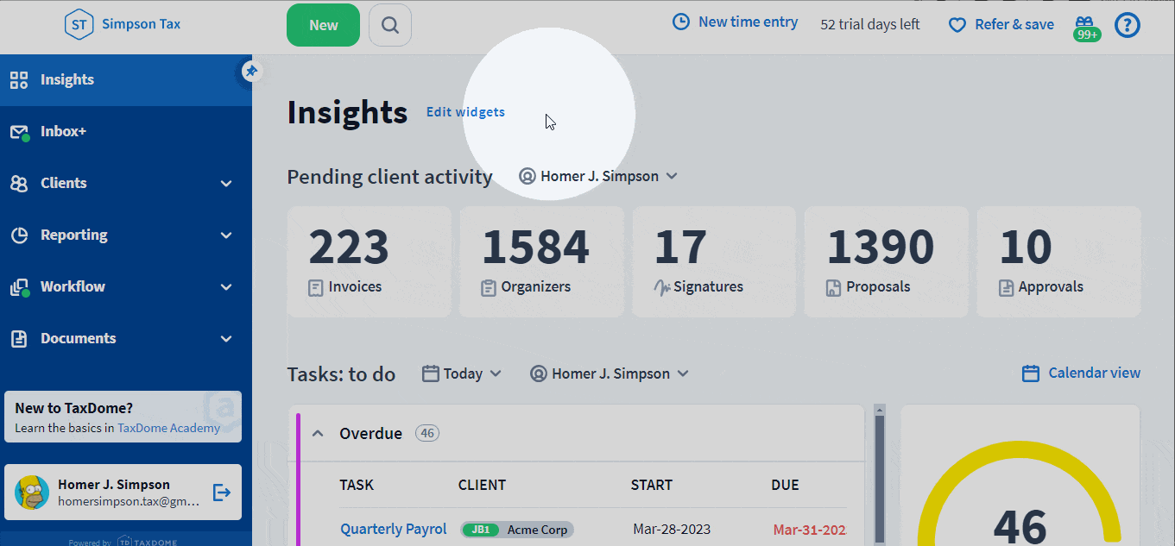
Task: Open the Quarterly Payrol task link
Action: pos(394,529)
